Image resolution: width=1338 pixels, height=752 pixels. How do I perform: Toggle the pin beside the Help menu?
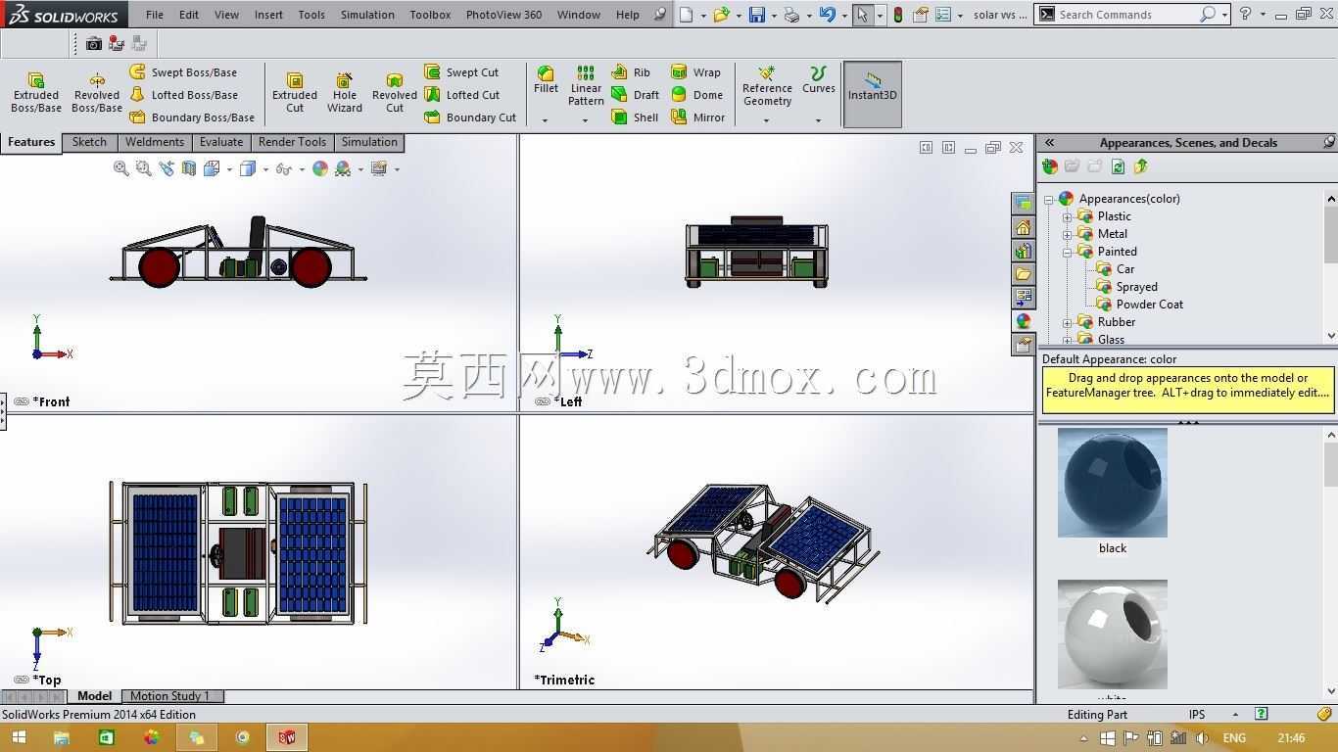[x=660, y=15]
